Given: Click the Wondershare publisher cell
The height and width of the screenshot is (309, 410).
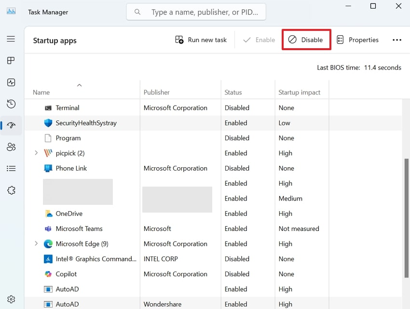Looking at the screenshot, I should point(163,304).
